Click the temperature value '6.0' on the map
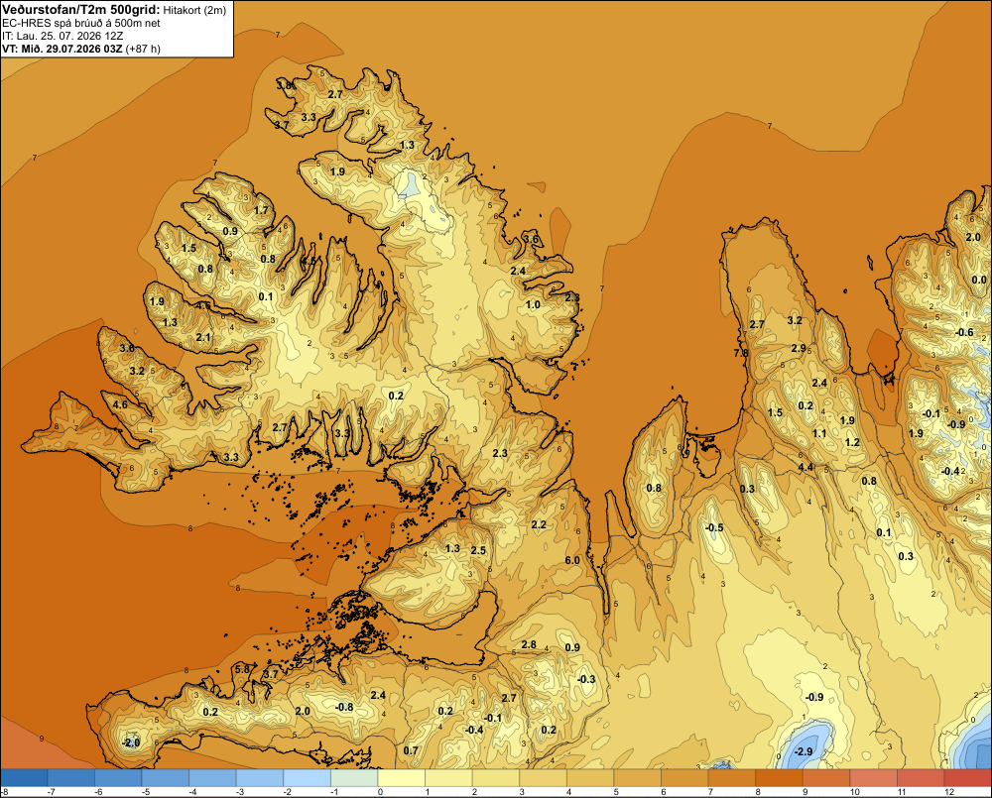This screenshot has width=992, height=798. pos(572,560)
